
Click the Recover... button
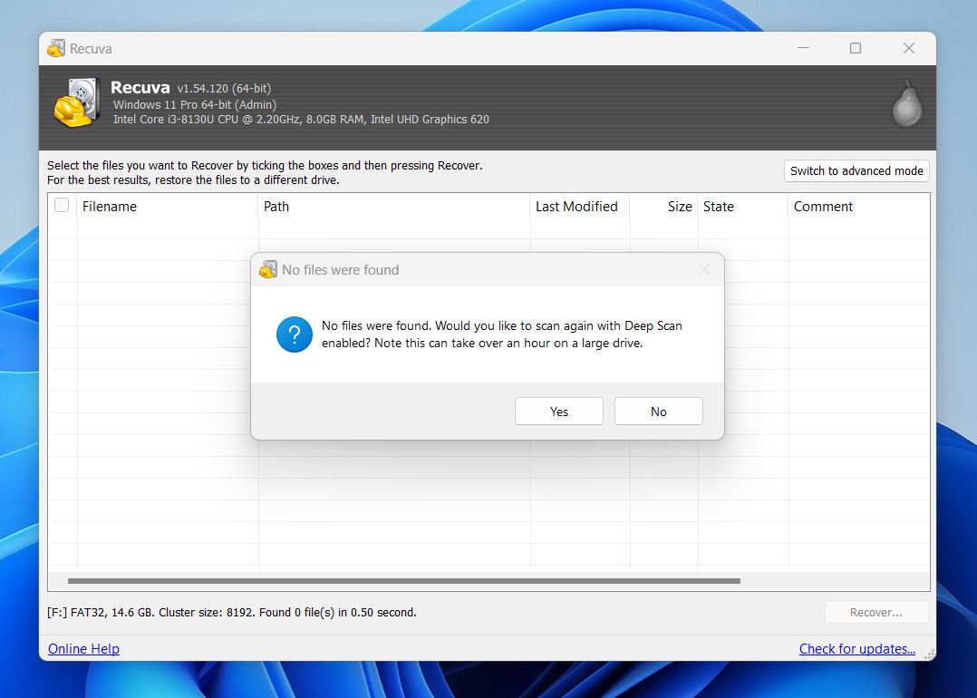coord(876,612)
